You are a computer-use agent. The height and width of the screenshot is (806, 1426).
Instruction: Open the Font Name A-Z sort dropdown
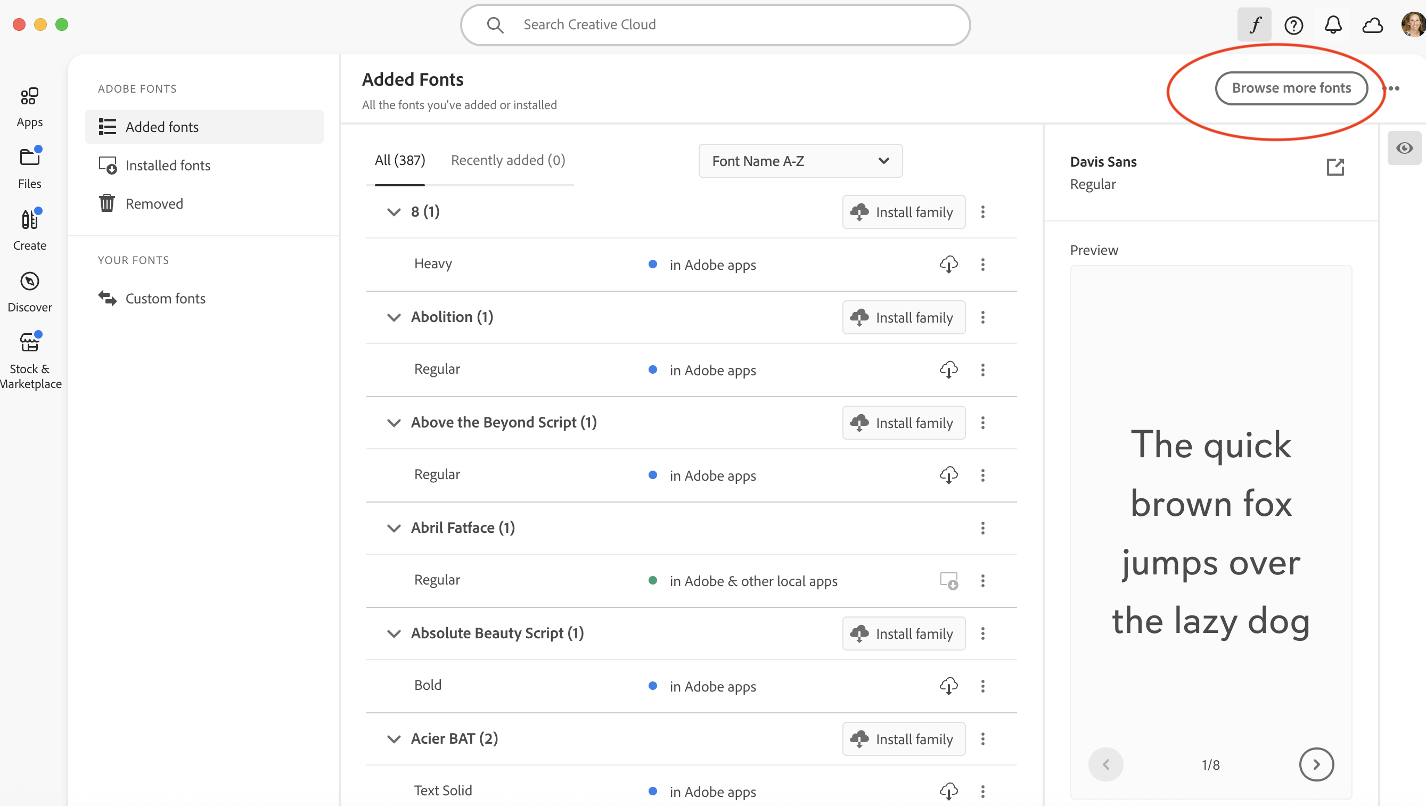(800, 161)
